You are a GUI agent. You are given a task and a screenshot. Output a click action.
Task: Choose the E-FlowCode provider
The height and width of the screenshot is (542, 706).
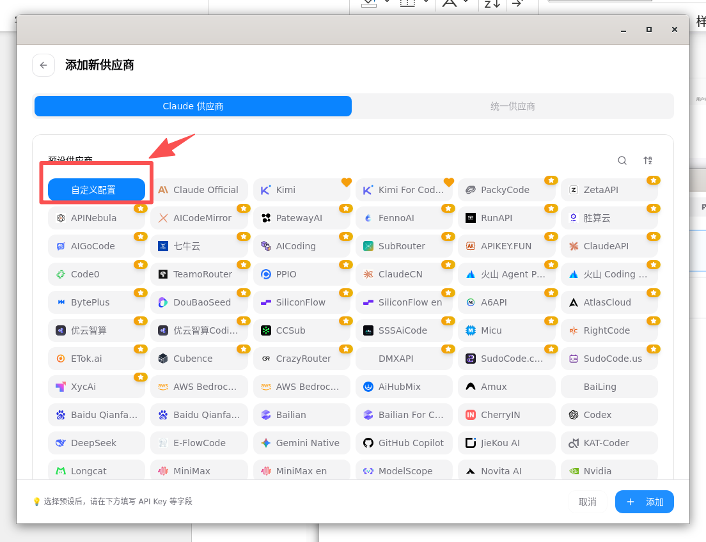199,443
